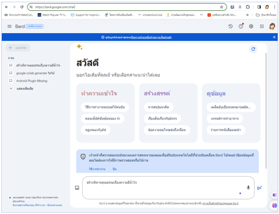Select the suggestion chip mentioning AI

102,119
